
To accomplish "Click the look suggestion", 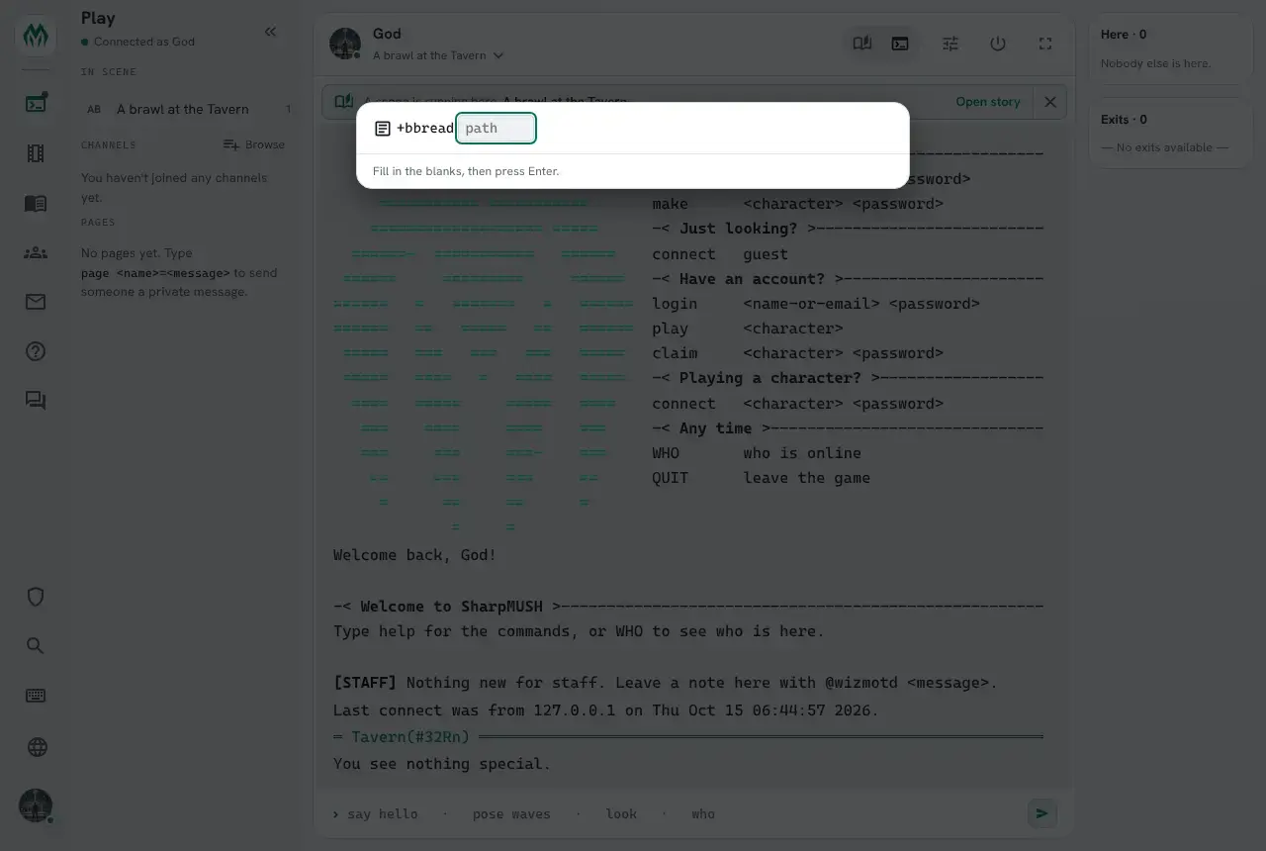I will coord(621,813).
